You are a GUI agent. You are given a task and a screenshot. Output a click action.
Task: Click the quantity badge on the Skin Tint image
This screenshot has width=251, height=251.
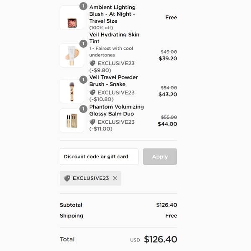(x=83, y=44)
